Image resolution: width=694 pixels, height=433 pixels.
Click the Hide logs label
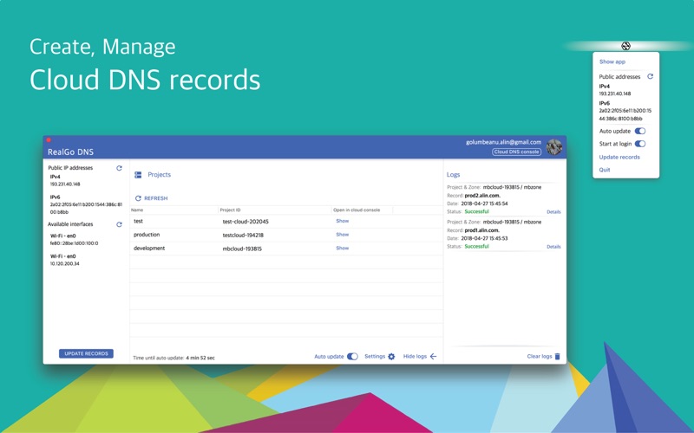415,356
